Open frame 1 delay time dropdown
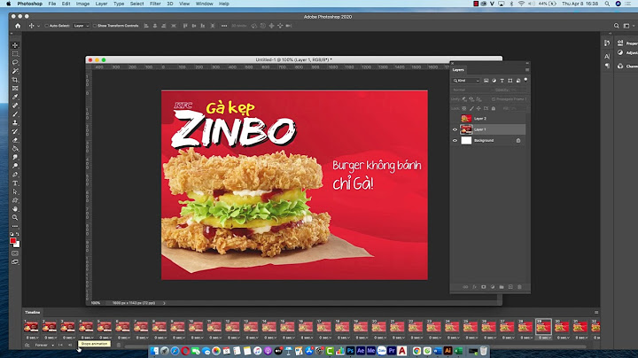This screenshot has height=358, width=638. (32, 338)
